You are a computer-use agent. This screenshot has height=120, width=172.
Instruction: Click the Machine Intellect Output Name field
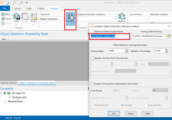tap(109, 36)
